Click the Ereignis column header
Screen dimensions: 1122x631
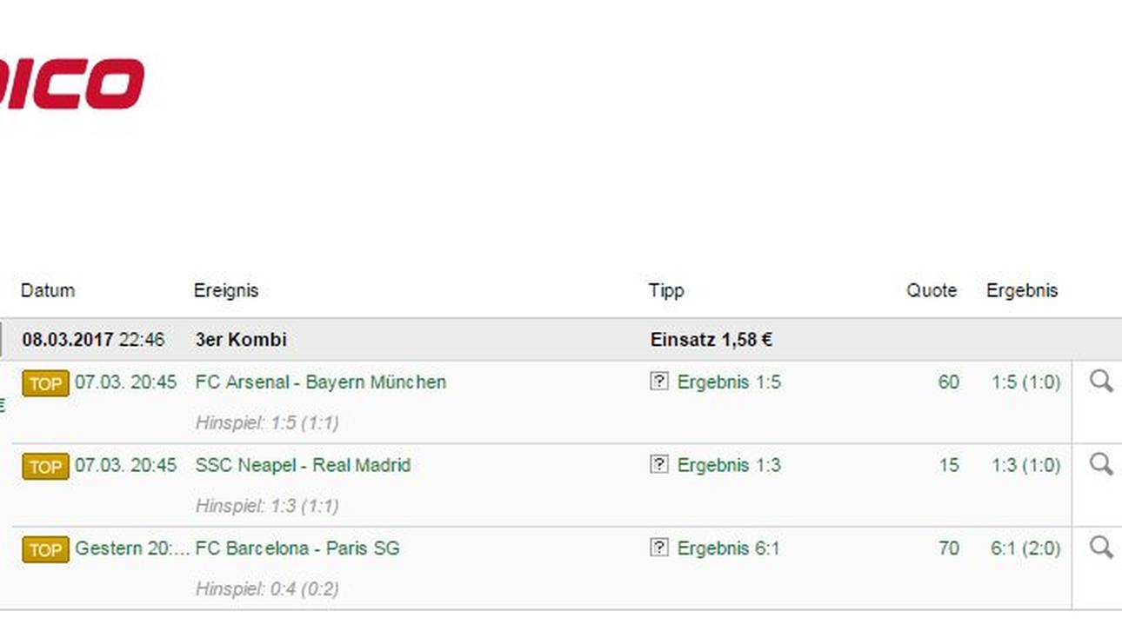pos(226,290)
